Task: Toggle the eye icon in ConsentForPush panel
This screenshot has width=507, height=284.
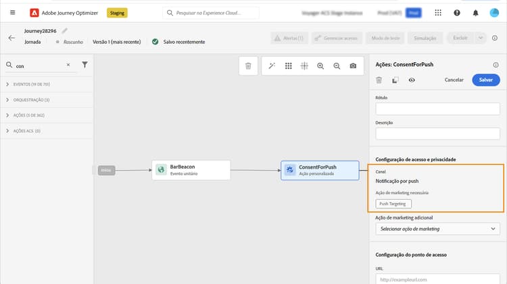Action: (x=412, y=80)
